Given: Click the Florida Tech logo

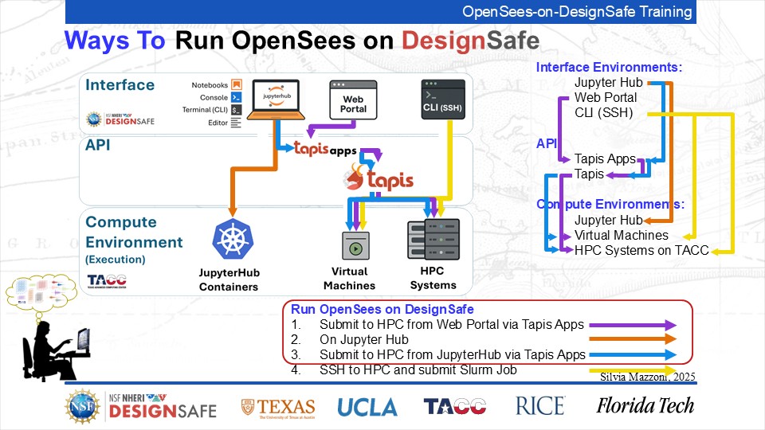Looking at the screenshot, I should click(645, 406).
